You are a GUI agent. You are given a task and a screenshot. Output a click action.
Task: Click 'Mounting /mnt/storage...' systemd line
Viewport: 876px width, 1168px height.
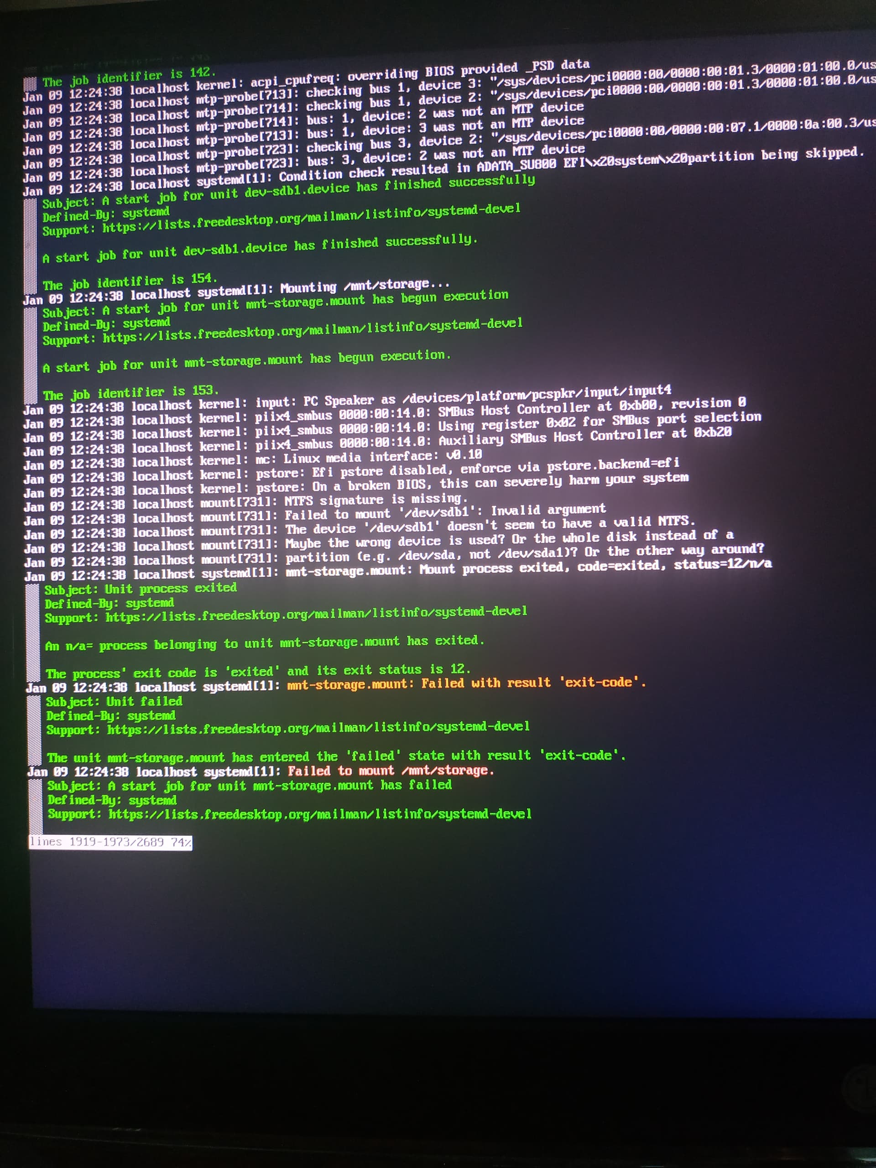tap(365, 286)
